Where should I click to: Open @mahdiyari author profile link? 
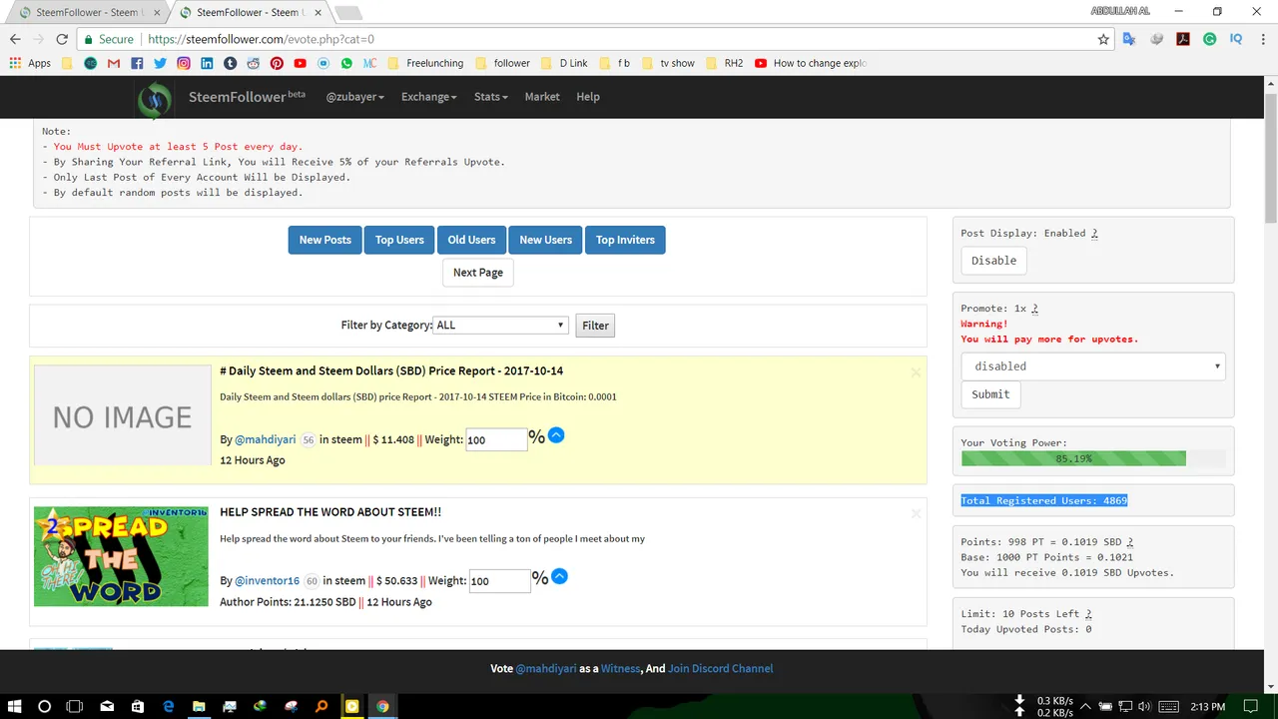[266, 439]
